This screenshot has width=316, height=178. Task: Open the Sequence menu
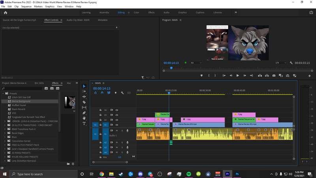click(26, 6)
